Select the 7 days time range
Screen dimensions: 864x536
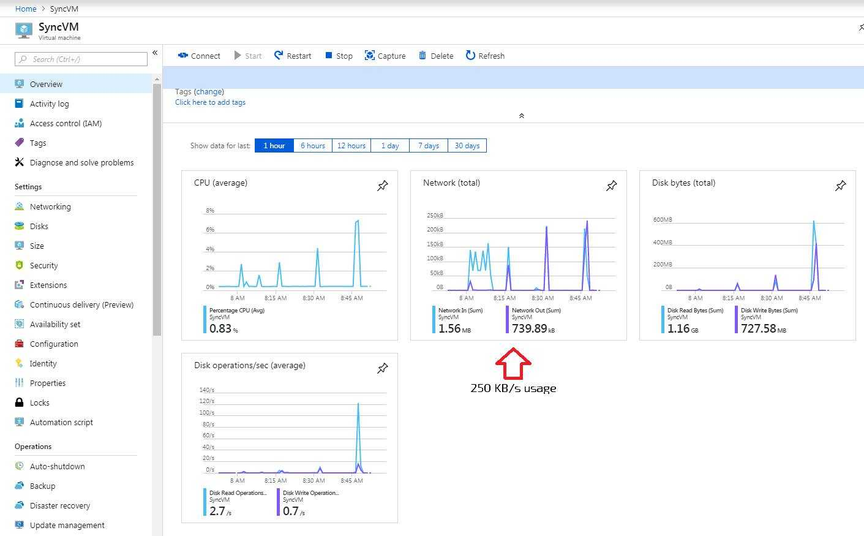coord(429,146)
